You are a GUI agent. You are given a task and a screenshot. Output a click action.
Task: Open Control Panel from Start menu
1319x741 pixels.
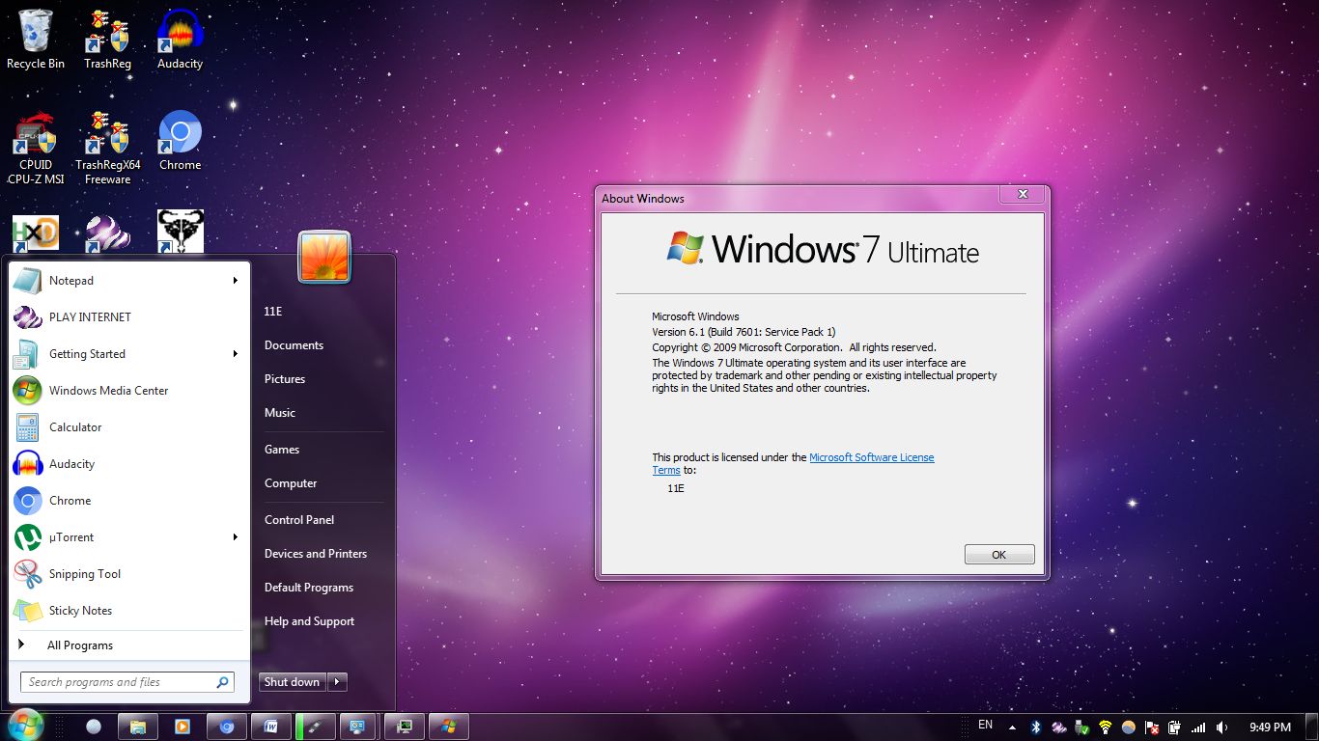[299, 520]
